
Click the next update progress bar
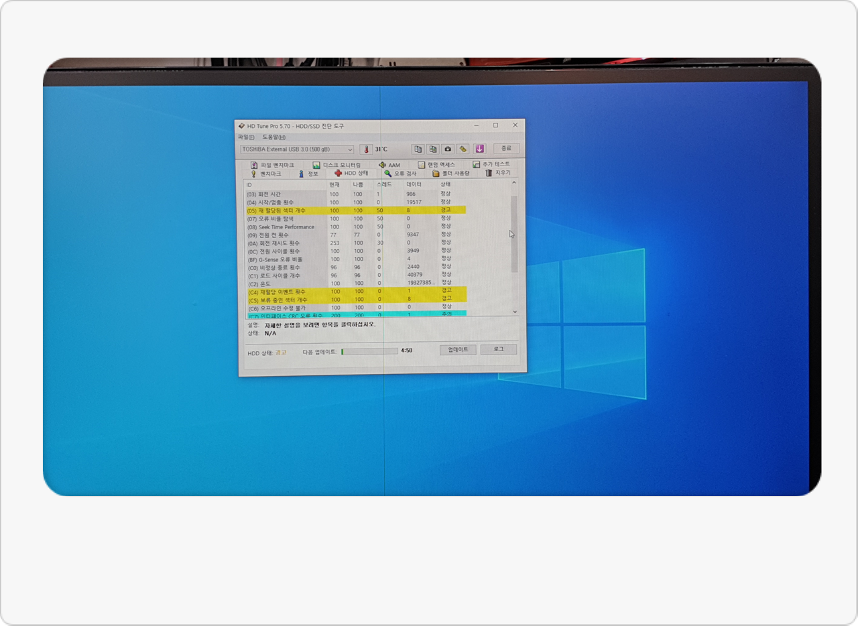(x=369, y=351)
